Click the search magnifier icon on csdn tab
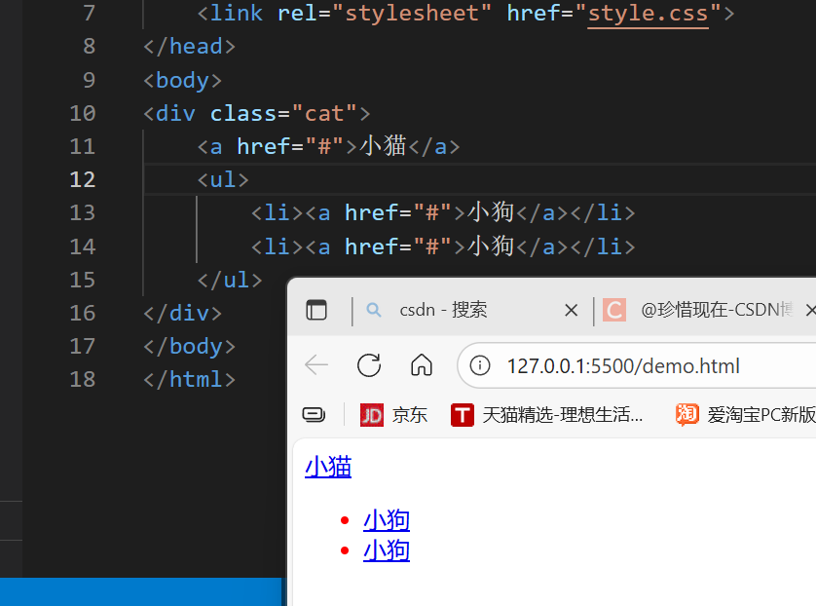This screenshot has height=606, width=816. click(374, 310)
